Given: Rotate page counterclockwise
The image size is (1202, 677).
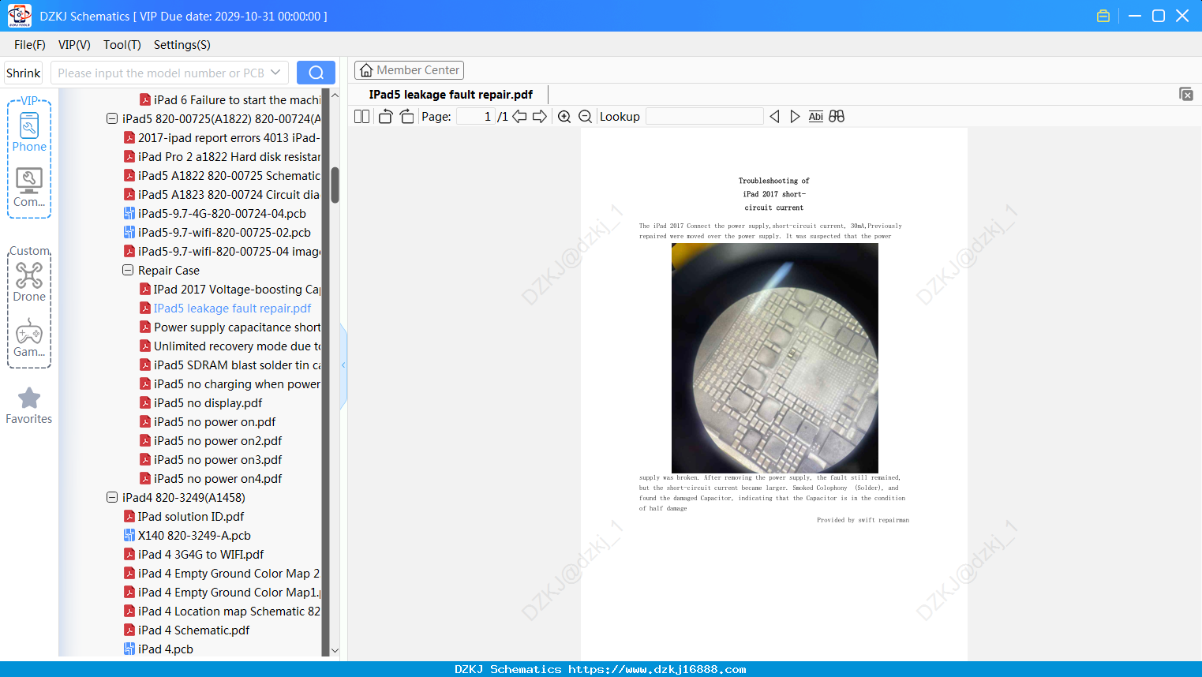Looking at the screenshot, I should [385, 117].
